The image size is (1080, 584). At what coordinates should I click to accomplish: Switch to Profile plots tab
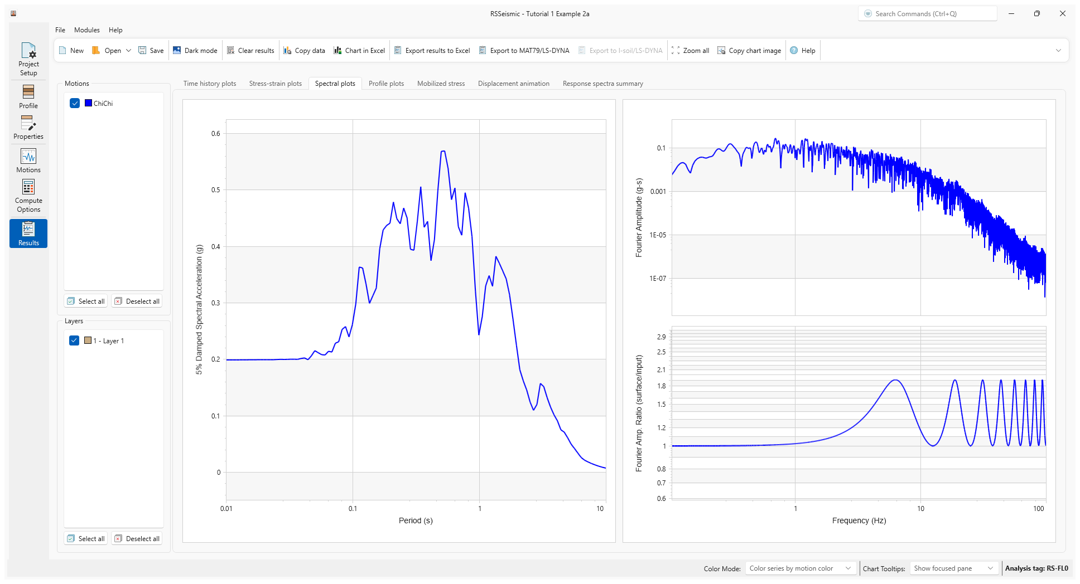click(x=387, y=84)
